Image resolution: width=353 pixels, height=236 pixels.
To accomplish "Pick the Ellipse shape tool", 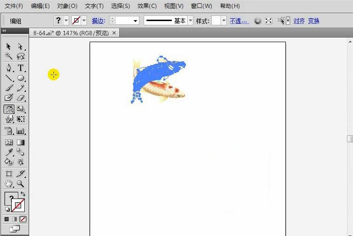I will tap(21, 78).
